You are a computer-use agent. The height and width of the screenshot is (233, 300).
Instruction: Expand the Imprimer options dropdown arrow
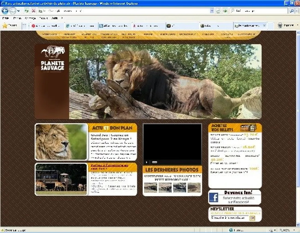(297, 25)
